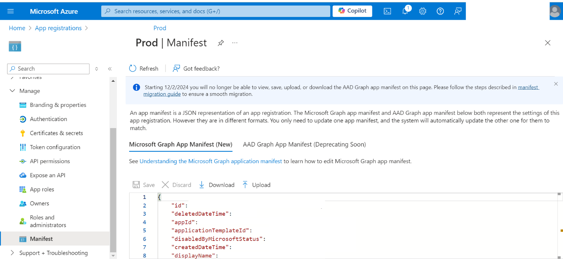Click the Branding & properties icon
The image size is (563, 259).
click(23, 105)
